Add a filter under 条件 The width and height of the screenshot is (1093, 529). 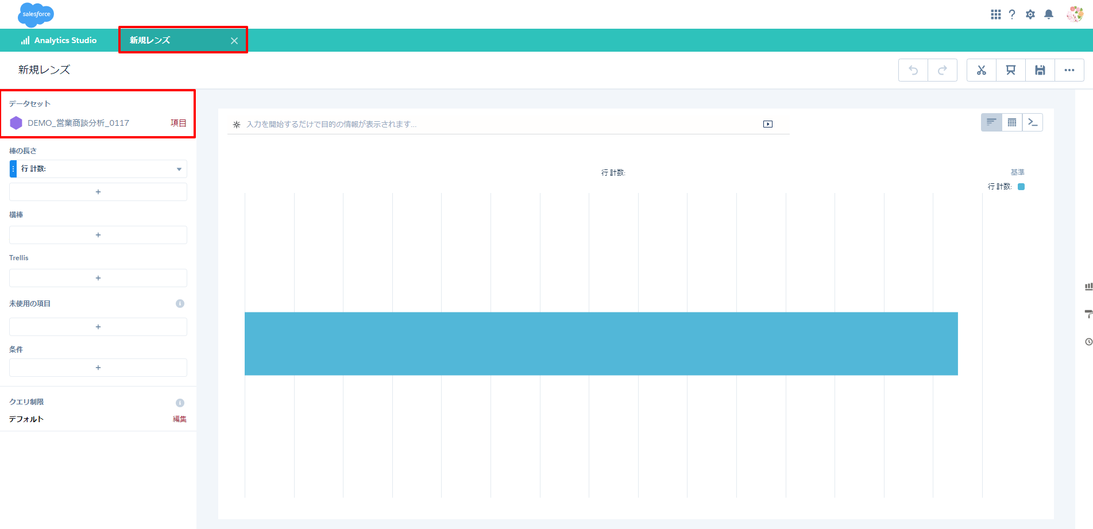(x=98, y=368)
